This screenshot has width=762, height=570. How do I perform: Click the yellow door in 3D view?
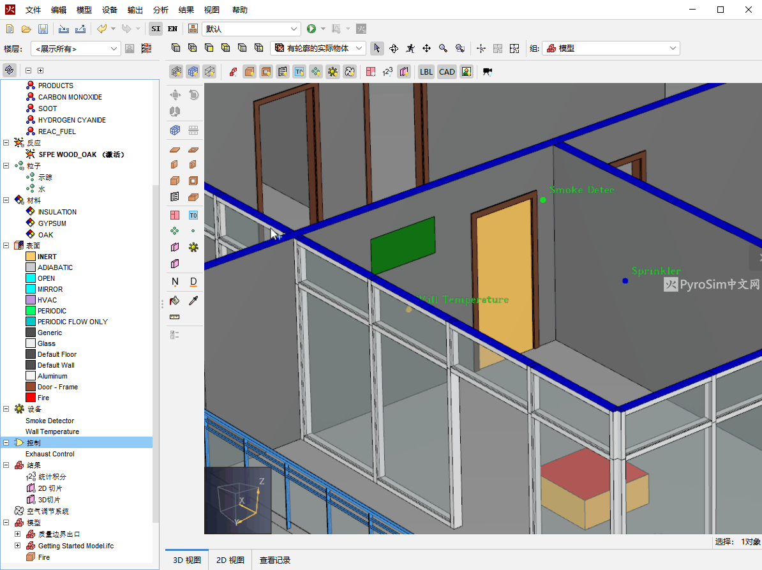tap(504, 283)
